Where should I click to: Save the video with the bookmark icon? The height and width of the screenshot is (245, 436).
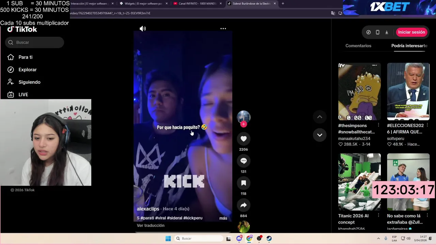click(x=244, y=183)
